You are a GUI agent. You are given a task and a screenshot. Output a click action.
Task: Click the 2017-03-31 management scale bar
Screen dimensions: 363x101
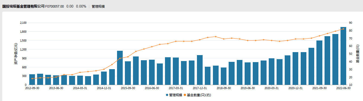tap(176, 71)
